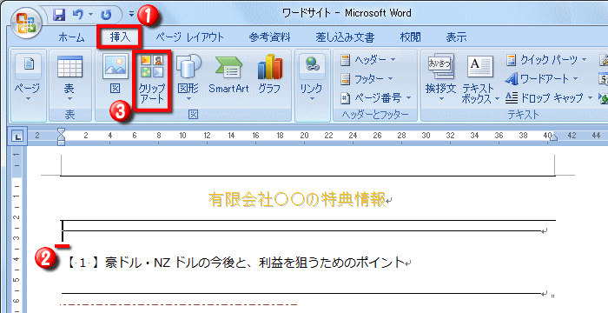Open the 図形 shapes gallery
This screenshot has height=313, width=608.
(188, 77)
